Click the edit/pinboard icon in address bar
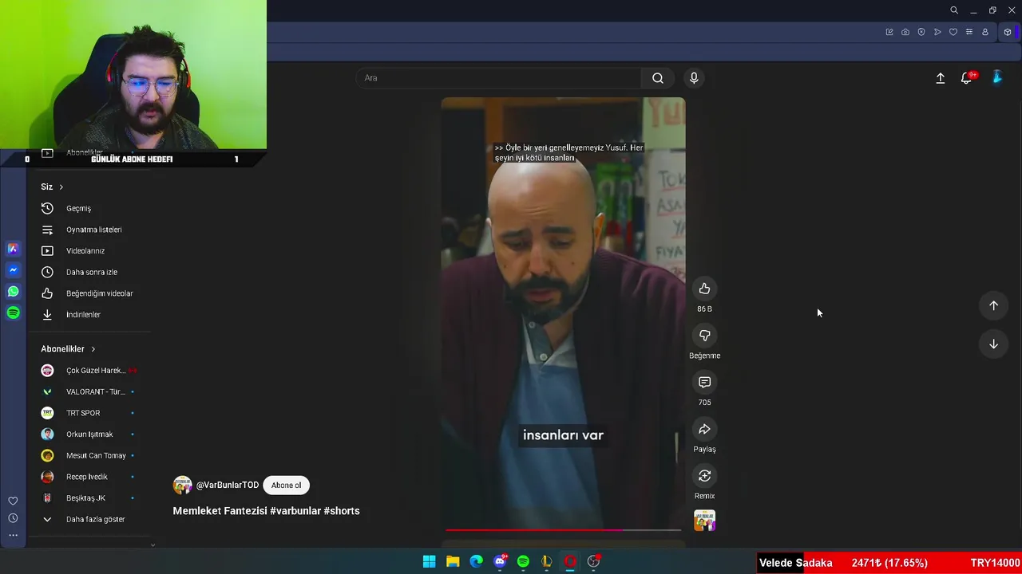This screenshot has width=1022, height=574. tap(889, 32)
